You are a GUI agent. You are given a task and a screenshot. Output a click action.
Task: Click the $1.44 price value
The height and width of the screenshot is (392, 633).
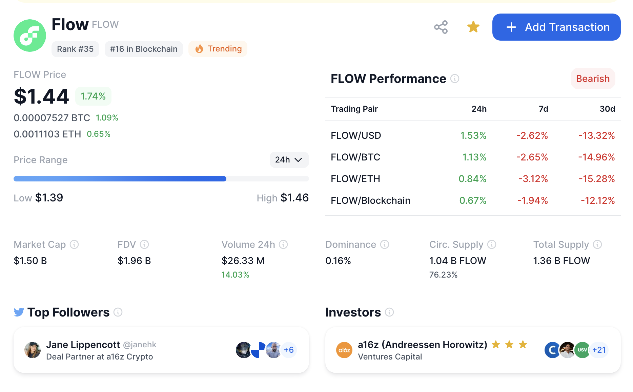(41, 96)
